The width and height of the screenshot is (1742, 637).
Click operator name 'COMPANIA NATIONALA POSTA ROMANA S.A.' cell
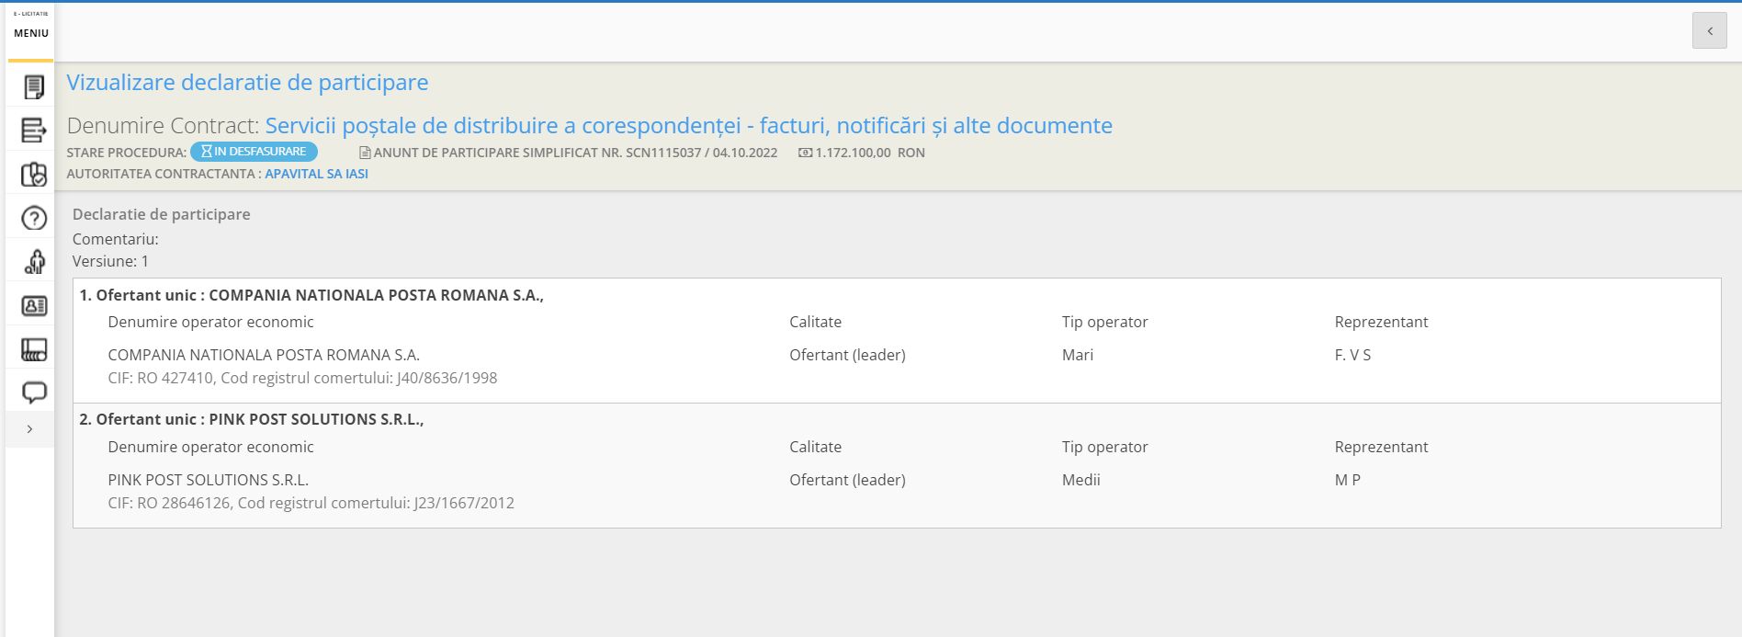pos(264,355)
